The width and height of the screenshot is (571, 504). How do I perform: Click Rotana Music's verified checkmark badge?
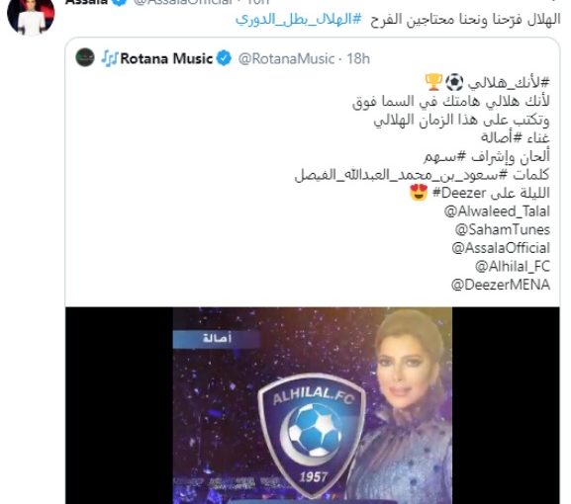pos(224,58)
